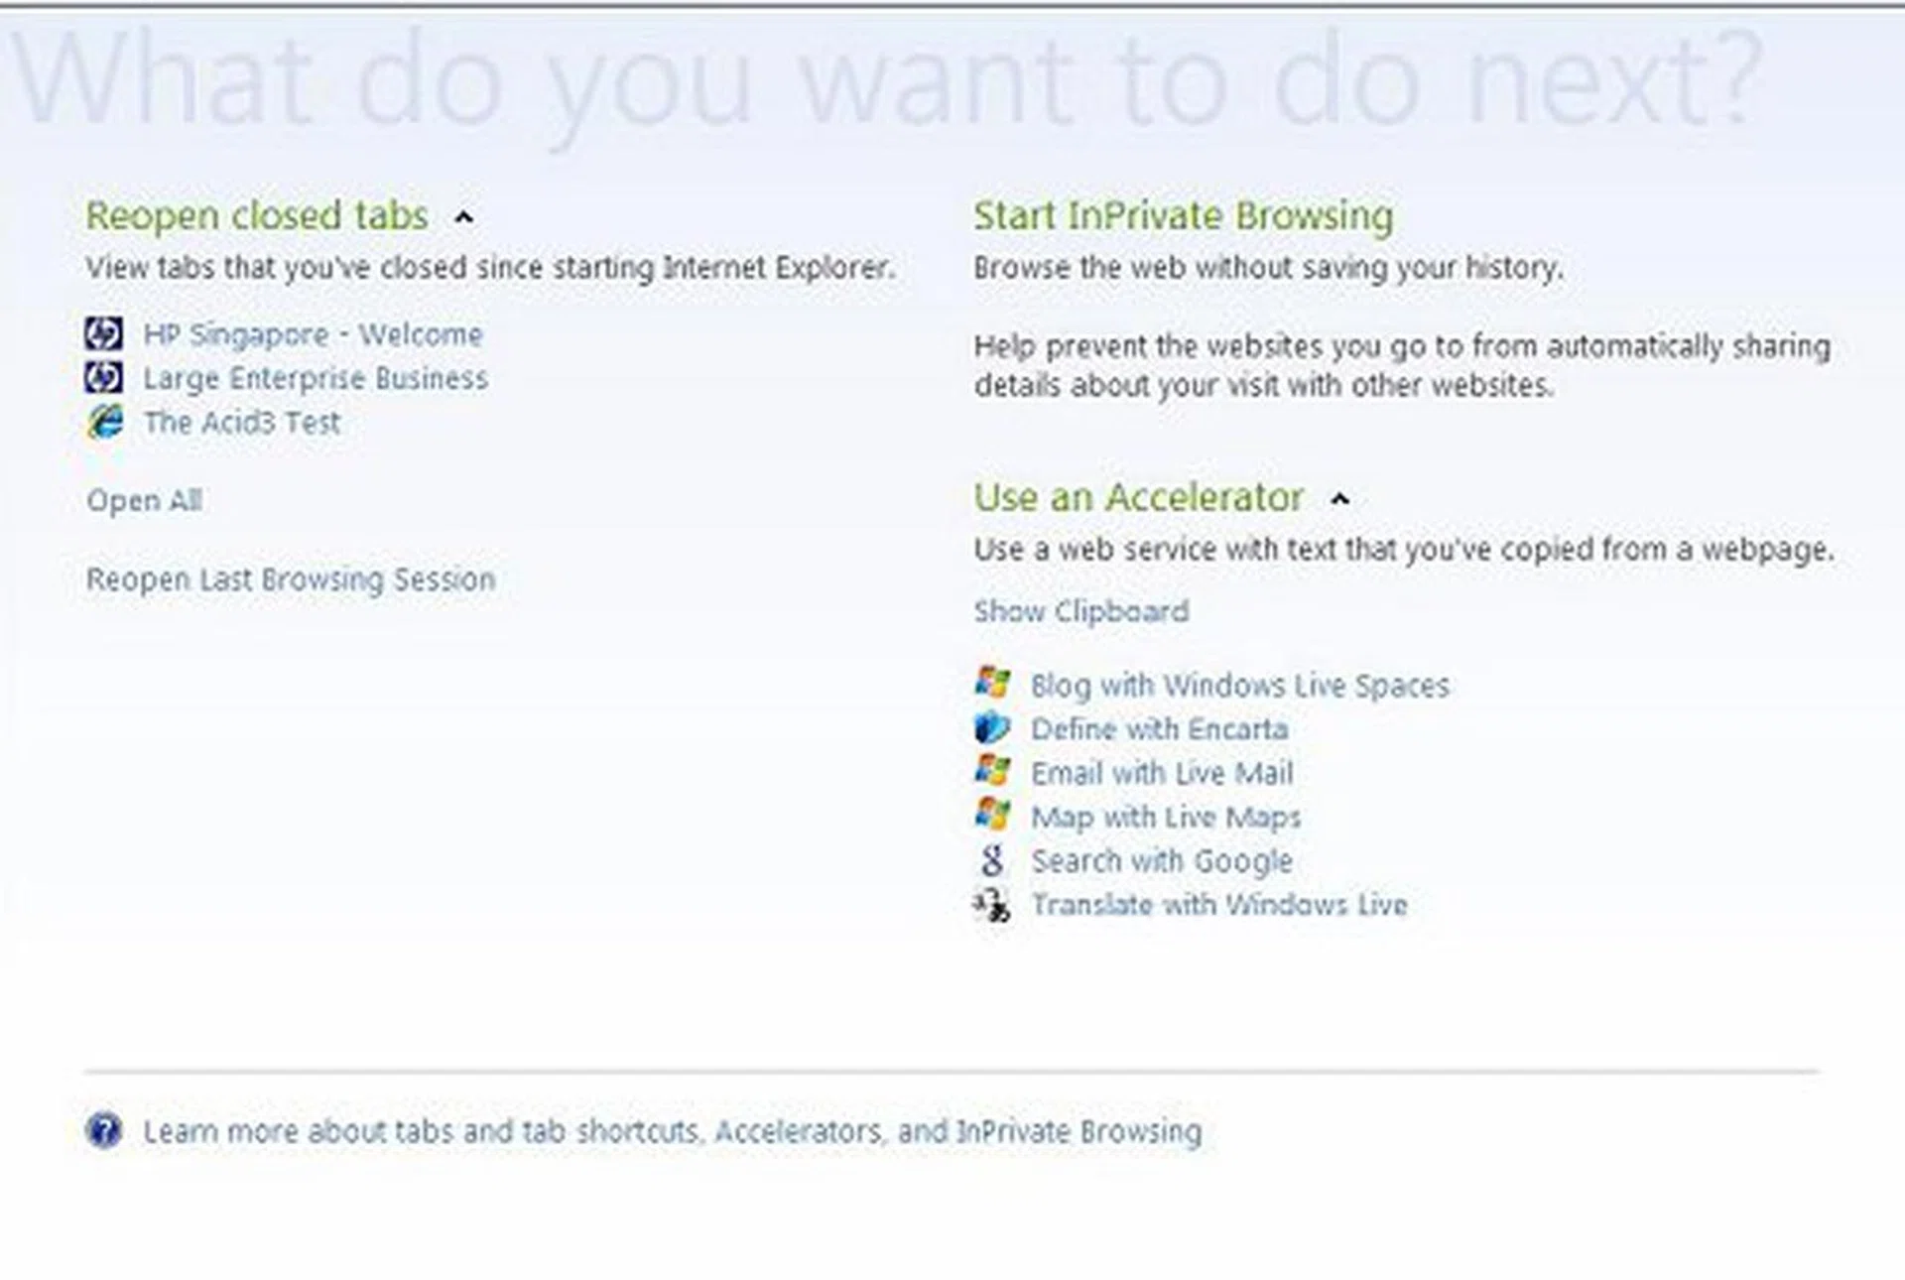Reopen Last Browsing Session

click(291, 579)
